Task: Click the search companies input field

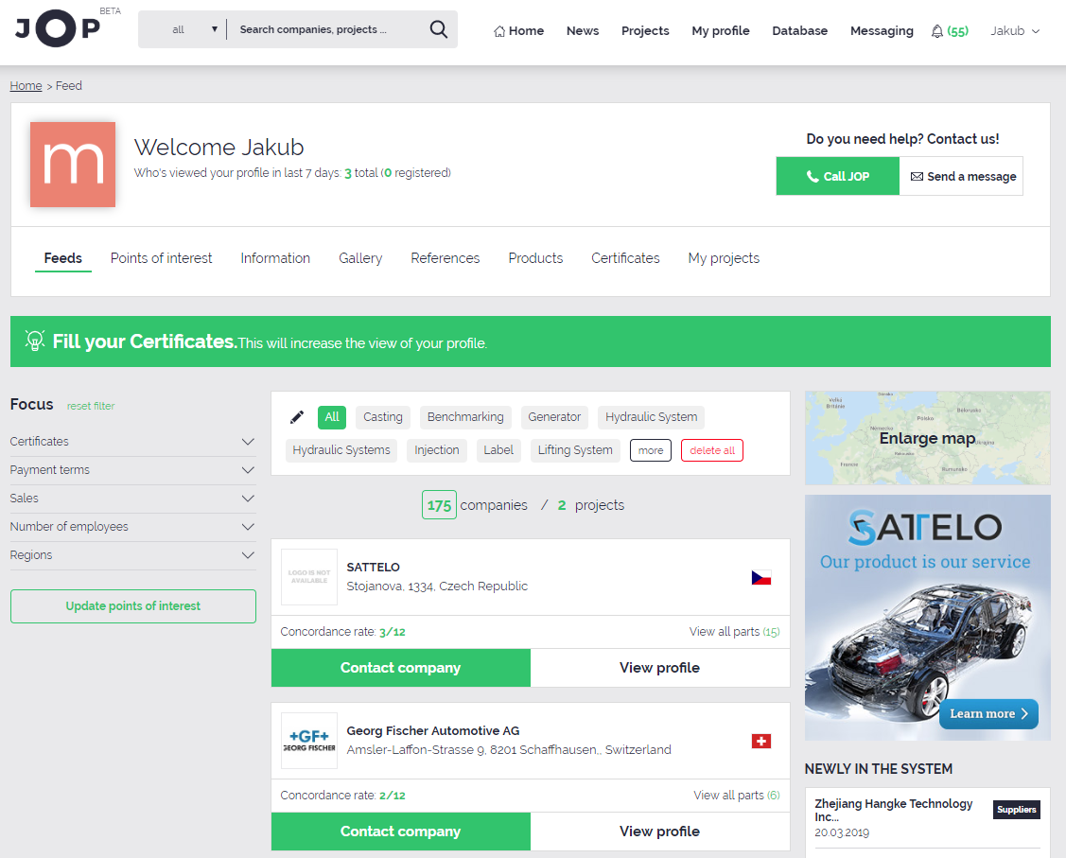Action: click(x=327, y=29)
